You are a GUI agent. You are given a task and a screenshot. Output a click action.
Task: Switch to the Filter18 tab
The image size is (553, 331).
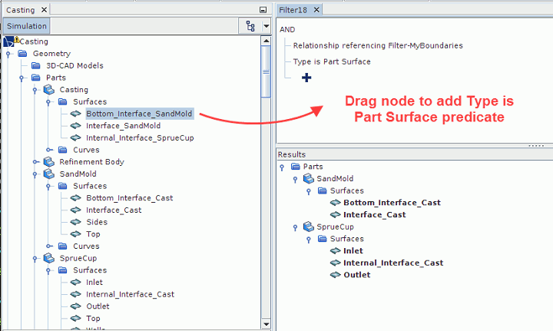[x=294, y=9]
